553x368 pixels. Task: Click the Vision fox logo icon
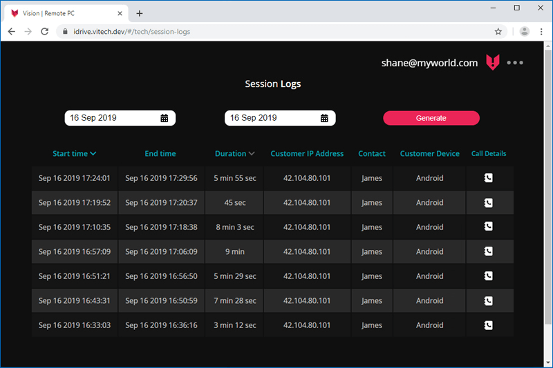[492, 63]
